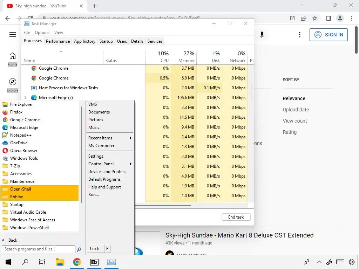Viewport: 359px width, 269px height.
Task: Click Task Manager vertical scrollbar
Action: pyautogui.click(x=251, y=92)
